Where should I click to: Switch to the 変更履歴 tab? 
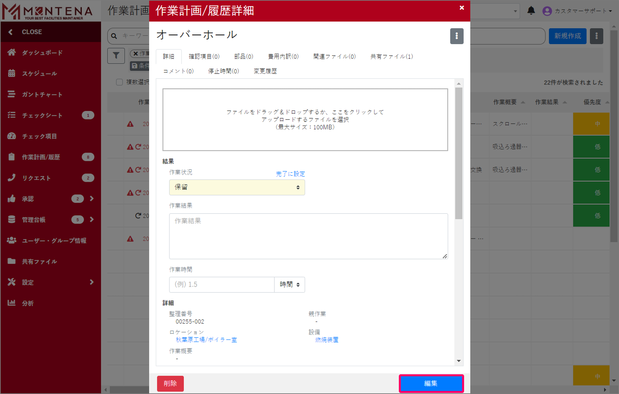click(265, 71)
